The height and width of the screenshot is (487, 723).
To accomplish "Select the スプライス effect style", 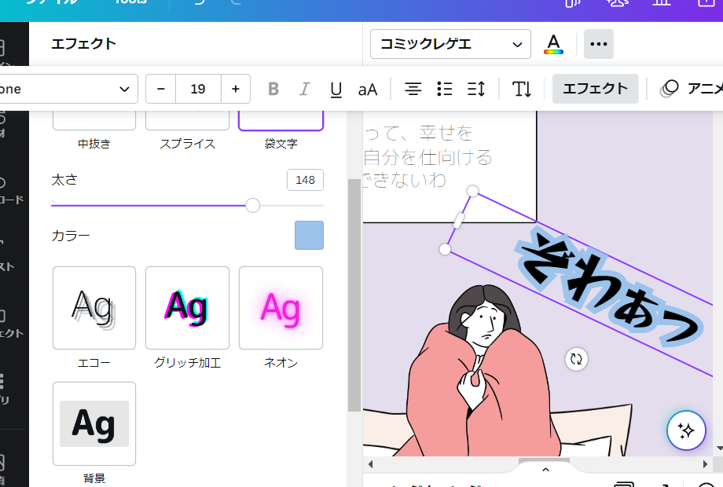I will click(x=187, y=132).
